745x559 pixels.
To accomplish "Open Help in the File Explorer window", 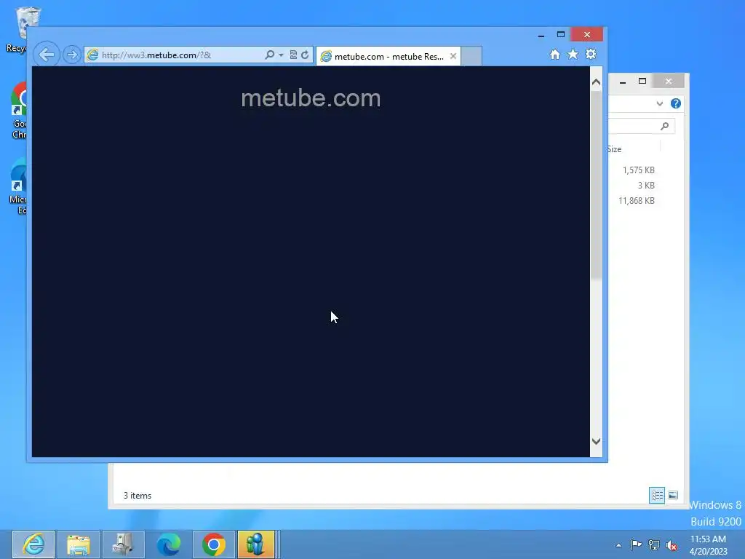I will click(676, 103).
